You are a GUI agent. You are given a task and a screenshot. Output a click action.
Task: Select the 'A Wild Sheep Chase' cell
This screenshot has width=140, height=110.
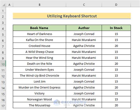coord(39,52)
